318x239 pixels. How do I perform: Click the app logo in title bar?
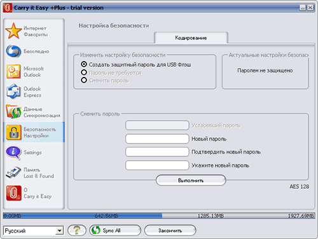pos(8,8)
